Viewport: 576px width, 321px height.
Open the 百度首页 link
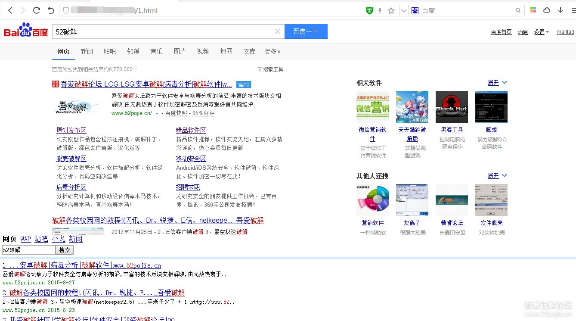point(501,32)
